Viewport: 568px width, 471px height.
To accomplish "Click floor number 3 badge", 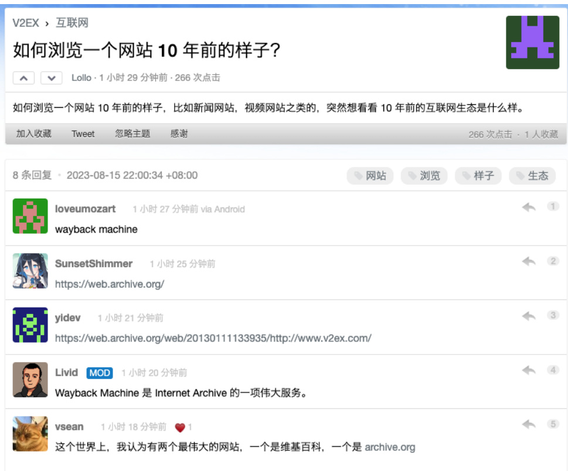I will point(553,315).
